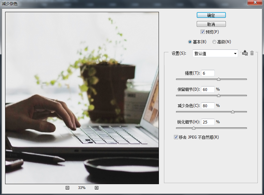Uncheck 移去 JPEG 不自然感 checkbox
The height and width of the screenshot is (195, 264).
(176, 137)
